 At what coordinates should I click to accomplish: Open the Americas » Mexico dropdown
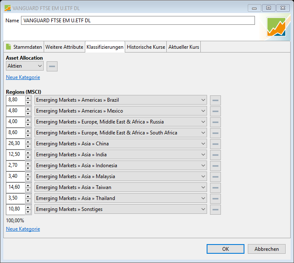(121, 111)
